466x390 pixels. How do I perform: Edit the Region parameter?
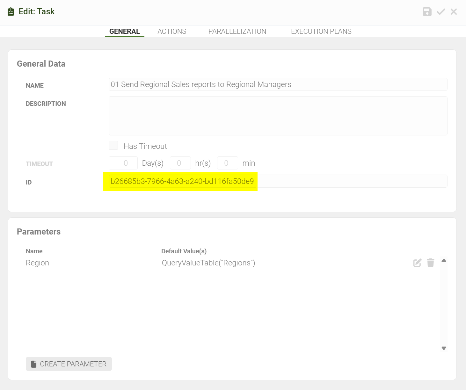(x=417, y=263)
